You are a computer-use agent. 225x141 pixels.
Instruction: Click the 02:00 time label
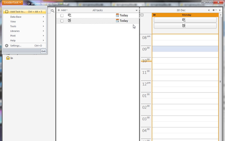point(146,107)
